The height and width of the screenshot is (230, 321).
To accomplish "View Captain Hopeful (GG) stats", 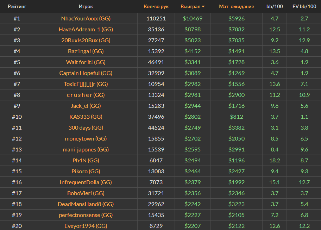I will (86, 73).
